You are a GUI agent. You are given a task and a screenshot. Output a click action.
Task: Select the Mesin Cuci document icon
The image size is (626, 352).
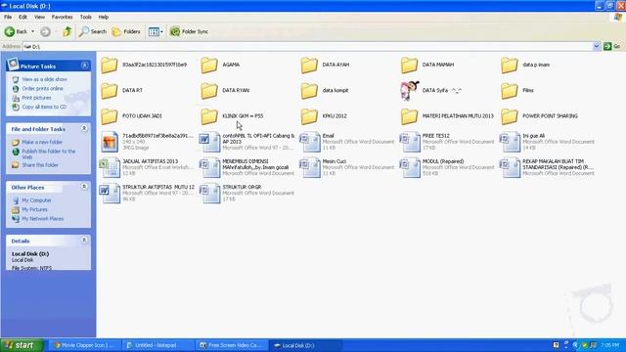pyautogui.click(x=309, y=167)
